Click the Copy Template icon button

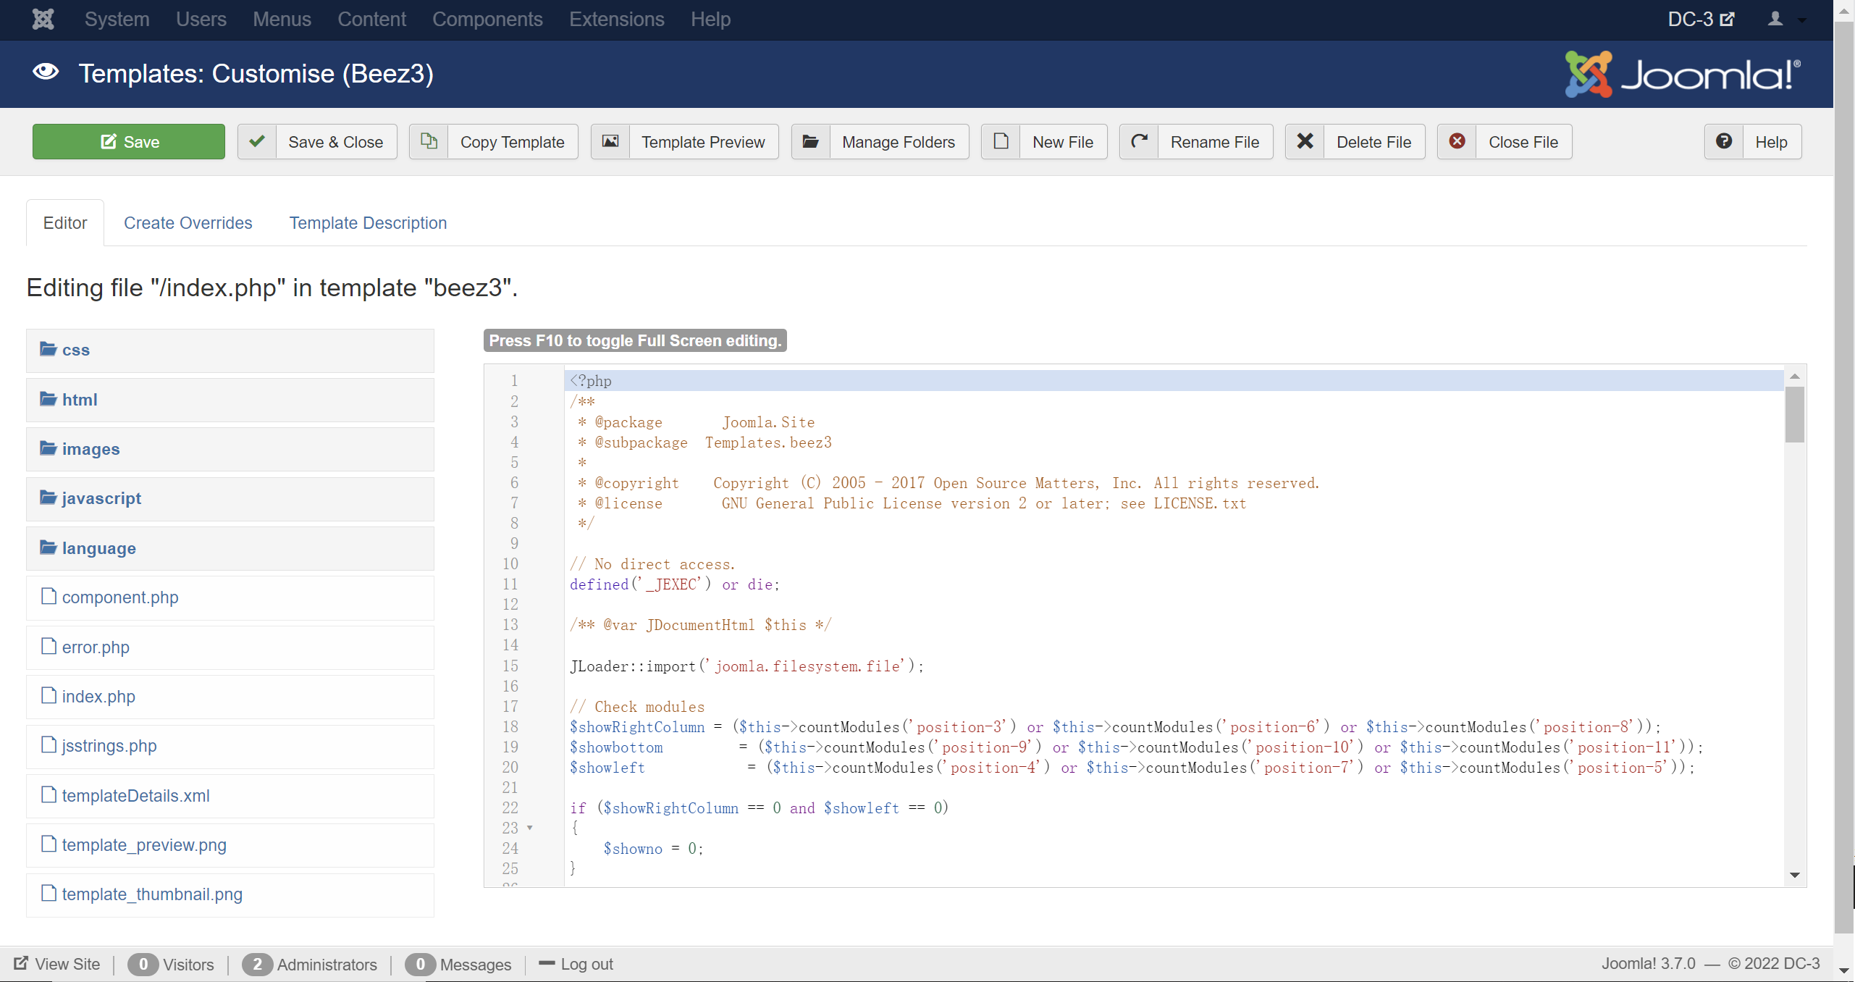tap(429, 142)
